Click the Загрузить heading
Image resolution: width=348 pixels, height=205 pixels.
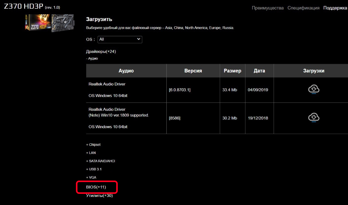[x=99, y=19]
